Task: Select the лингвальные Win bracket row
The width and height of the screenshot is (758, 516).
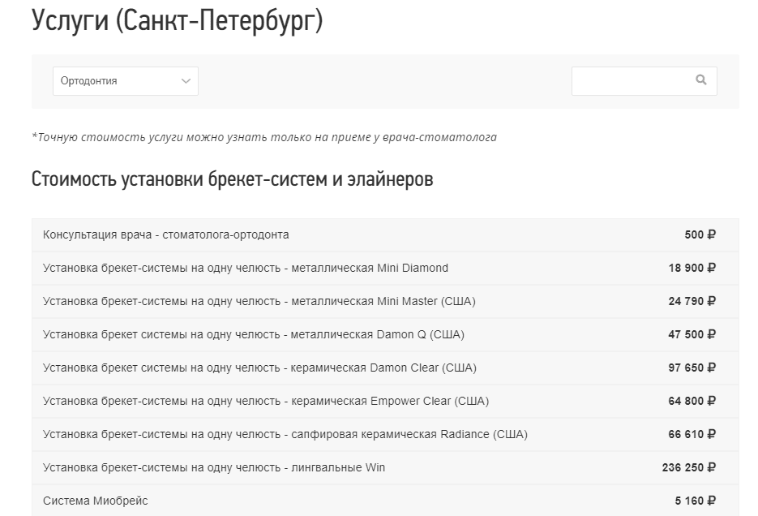Action: pyautogui.click(x=385, y=467)
